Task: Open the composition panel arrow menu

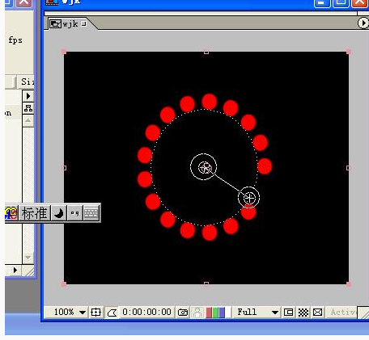Action: (x=363, y=23)
